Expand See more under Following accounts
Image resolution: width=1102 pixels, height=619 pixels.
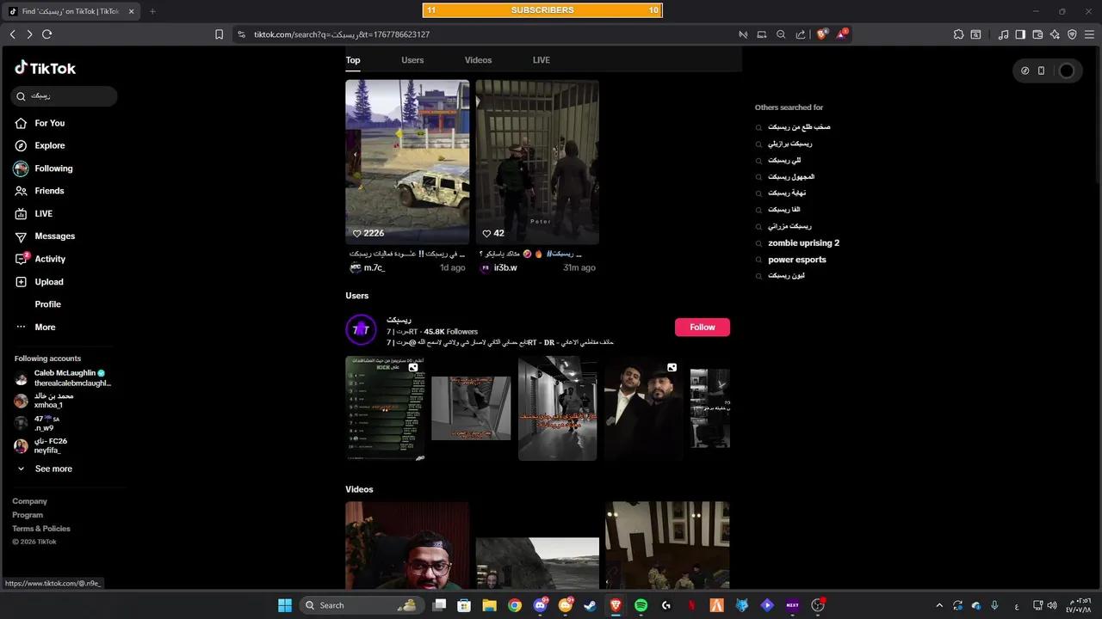pos(53,469)
